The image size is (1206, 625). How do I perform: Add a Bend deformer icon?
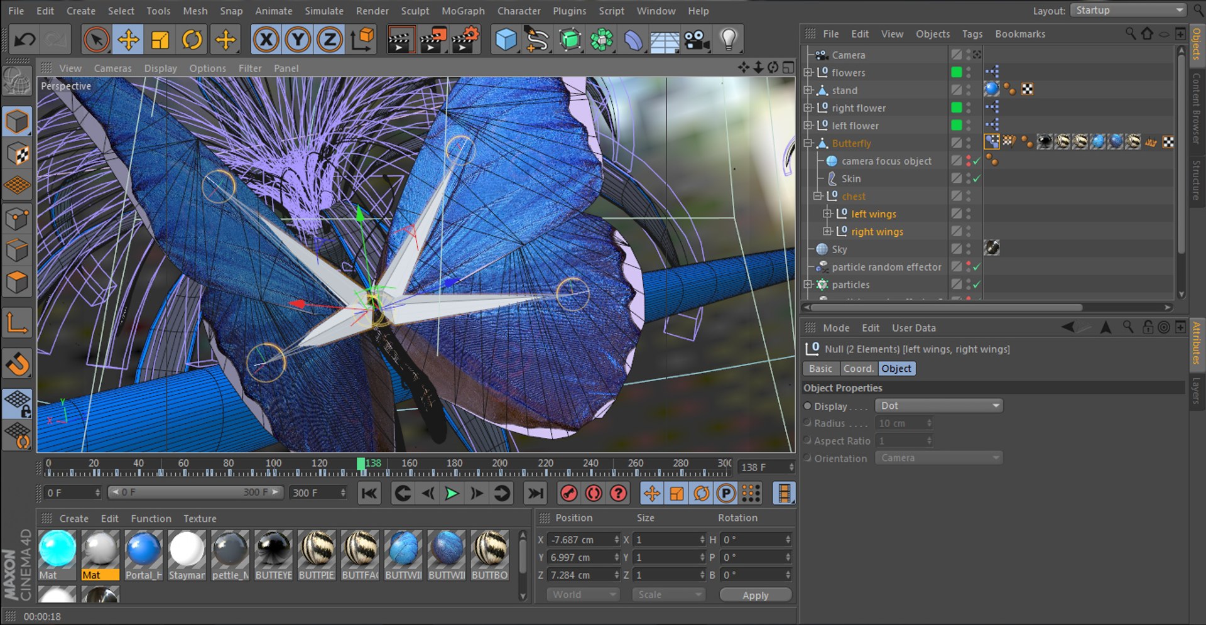click(x=633, y=40)
